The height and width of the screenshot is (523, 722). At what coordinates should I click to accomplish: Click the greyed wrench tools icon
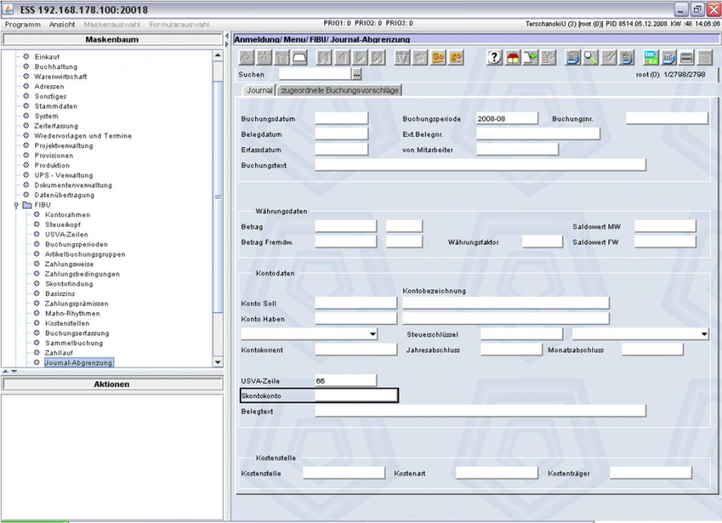pos(608,58)
